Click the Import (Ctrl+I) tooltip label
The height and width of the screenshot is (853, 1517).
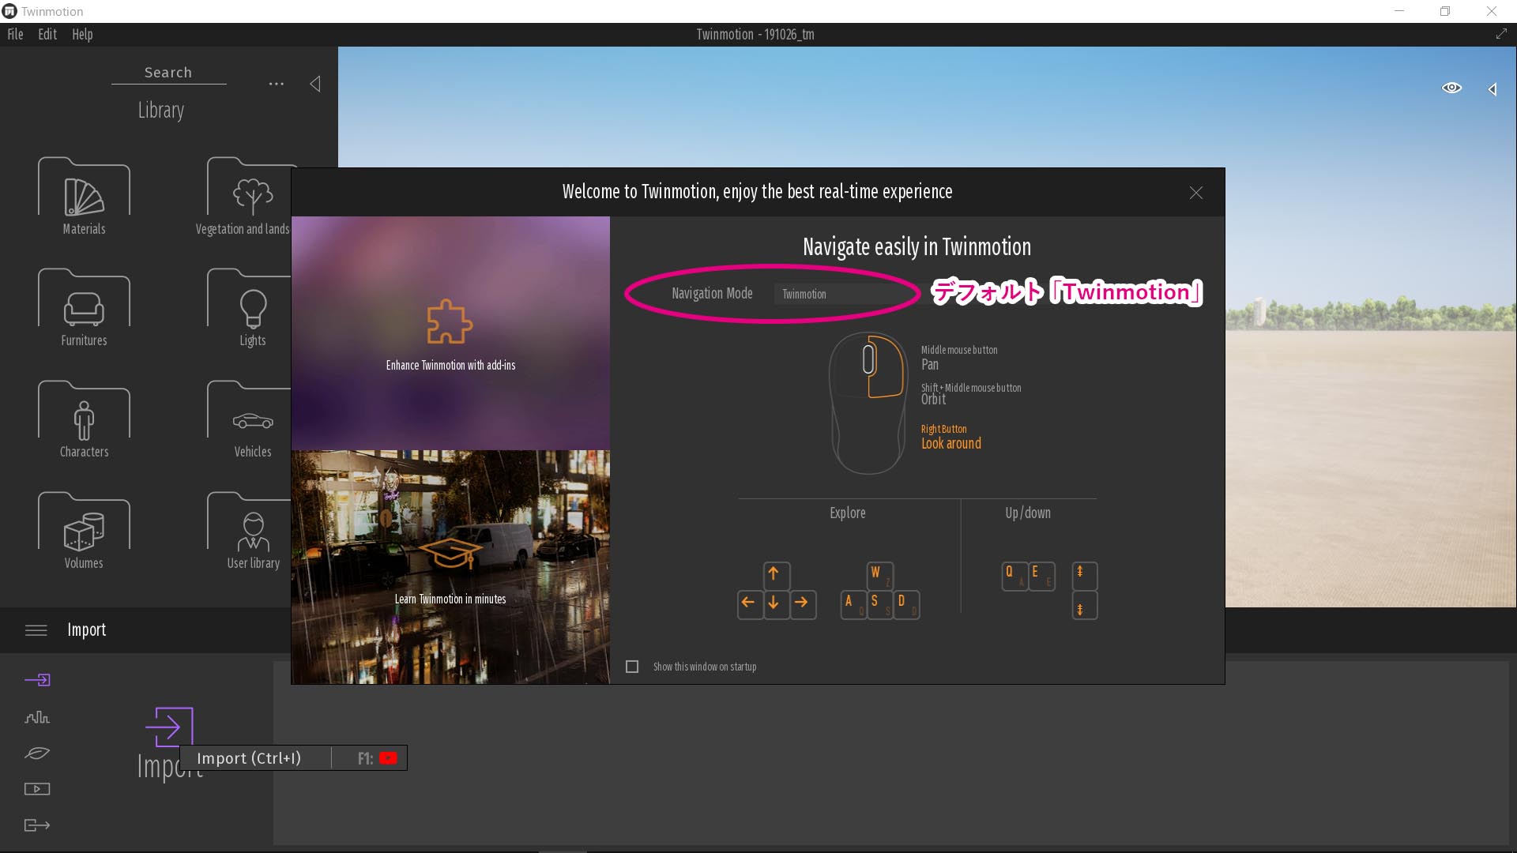point(249,758)
